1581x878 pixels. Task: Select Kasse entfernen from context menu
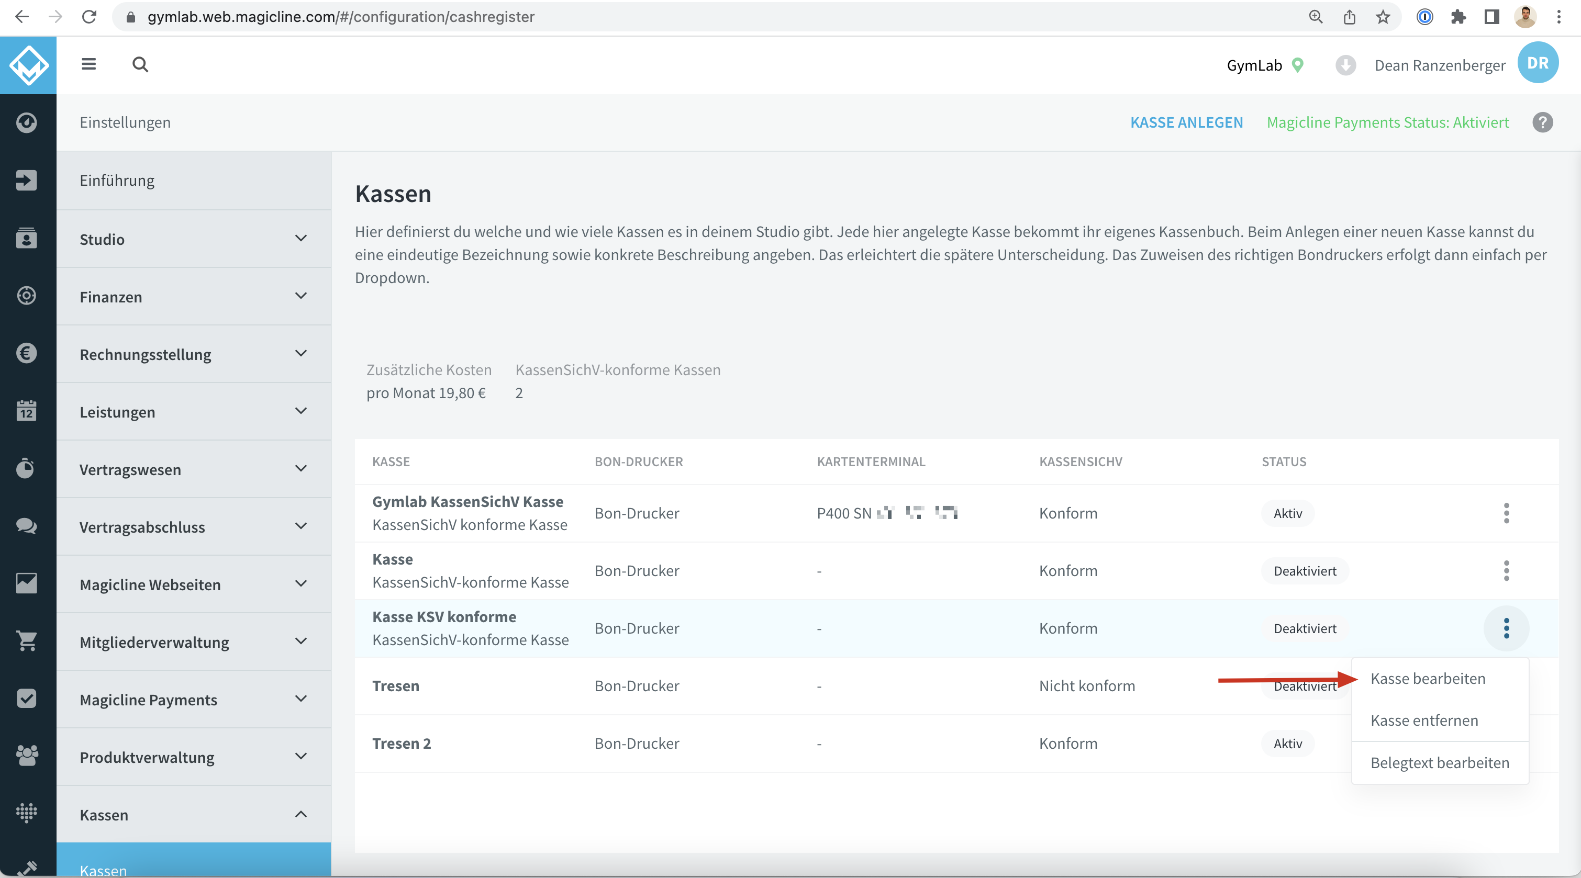click(x=1440, y=721)
